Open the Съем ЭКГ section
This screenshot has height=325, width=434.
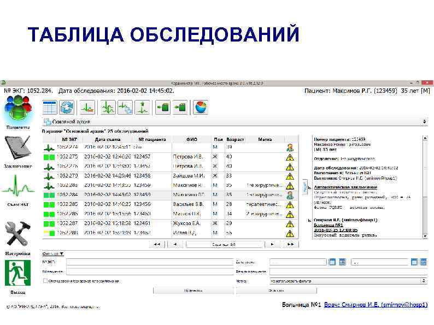click(18, 191)
